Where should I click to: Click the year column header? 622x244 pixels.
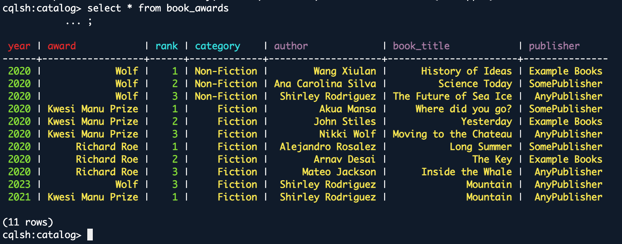(x=19, y=46)
